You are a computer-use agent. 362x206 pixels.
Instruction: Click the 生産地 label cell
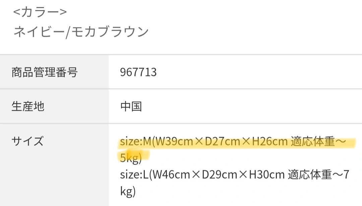(x=28, y=106)
